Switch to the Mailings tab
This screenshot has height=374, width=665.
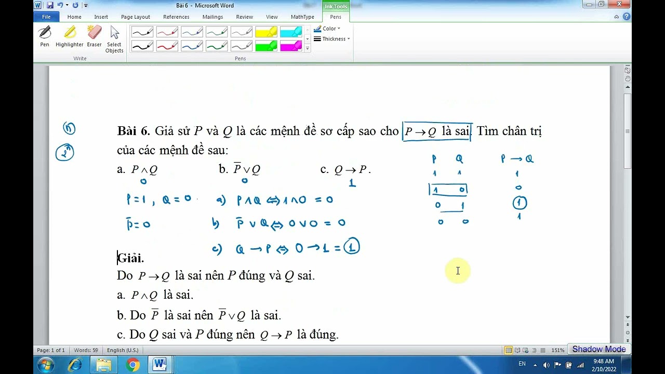[x=212, y=17]
